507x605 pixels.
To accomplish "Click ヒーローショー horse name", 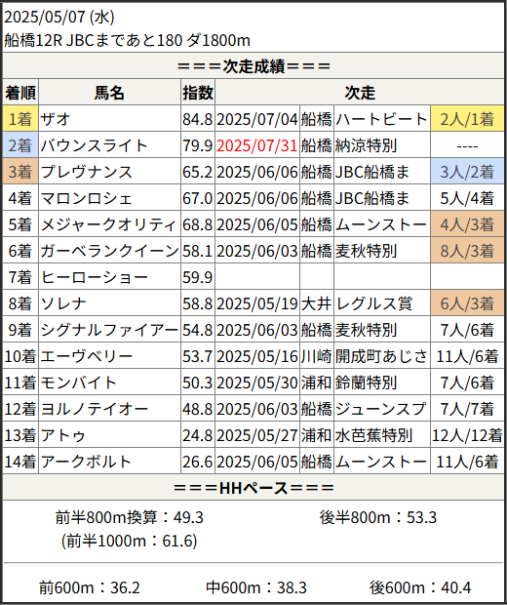I will [94, 277].
